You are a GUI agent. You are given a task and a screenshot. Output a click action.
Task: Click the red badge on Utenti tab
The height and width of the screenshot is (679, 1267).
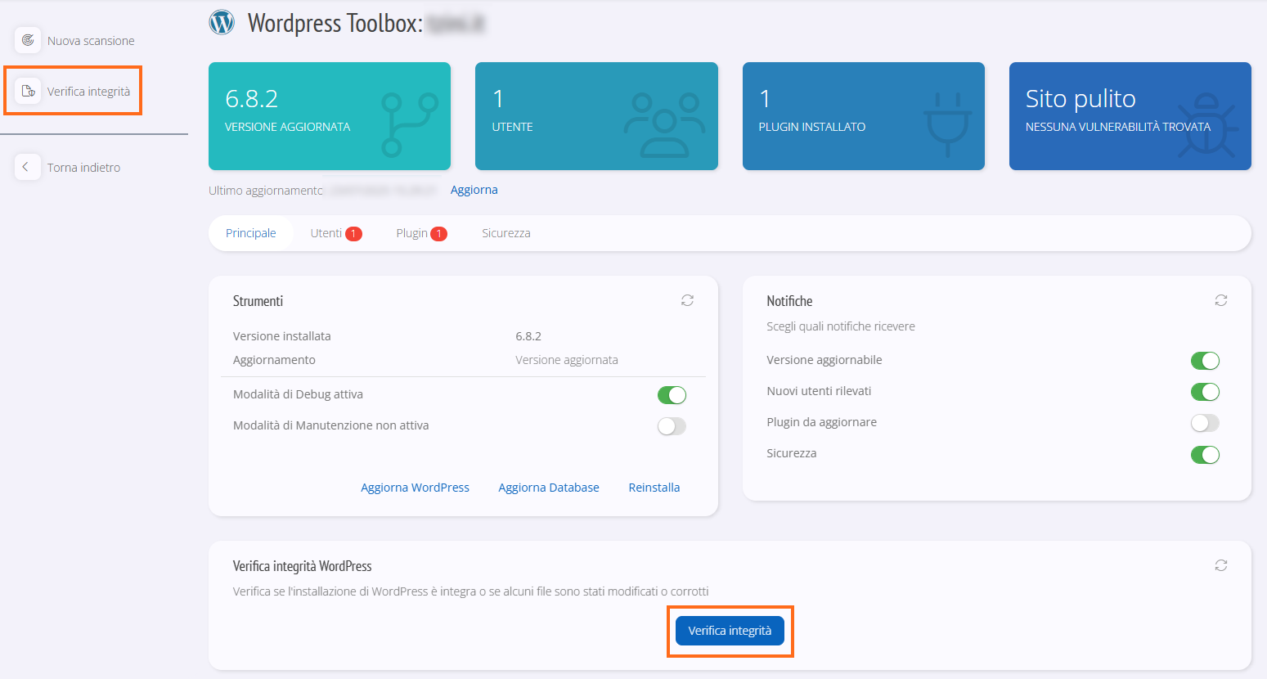[x=353, y=234]
